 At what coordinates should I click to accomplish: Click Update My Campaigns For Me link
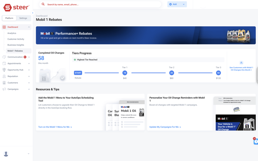(164, 127)
